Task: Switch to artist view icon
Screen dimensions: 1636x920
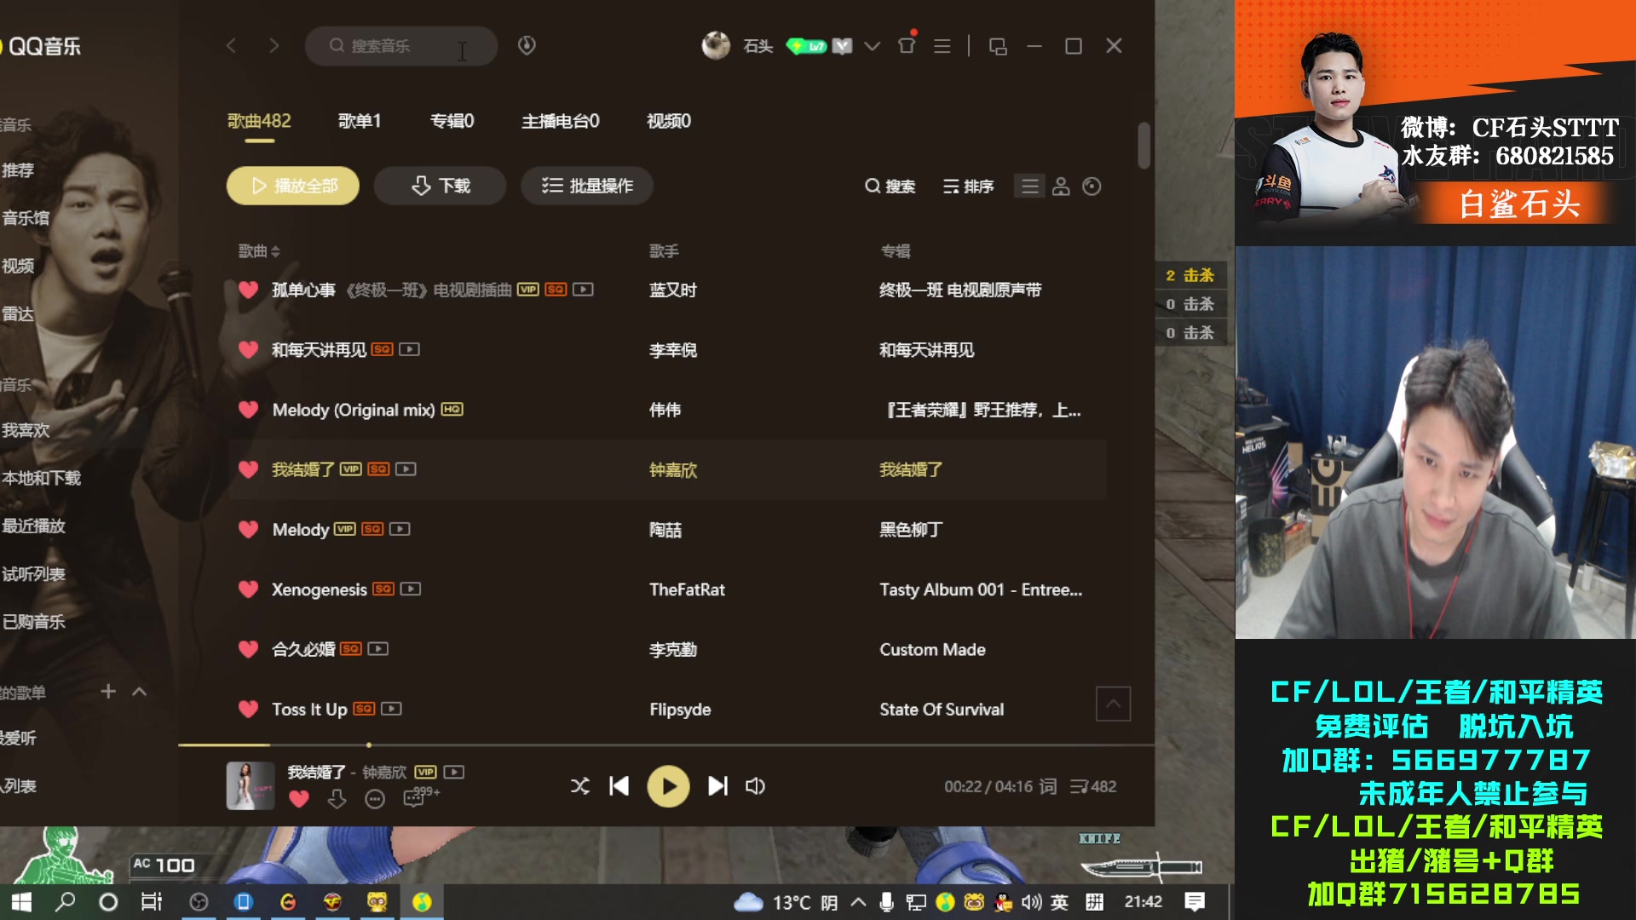Action: (x=1061, y=187)
